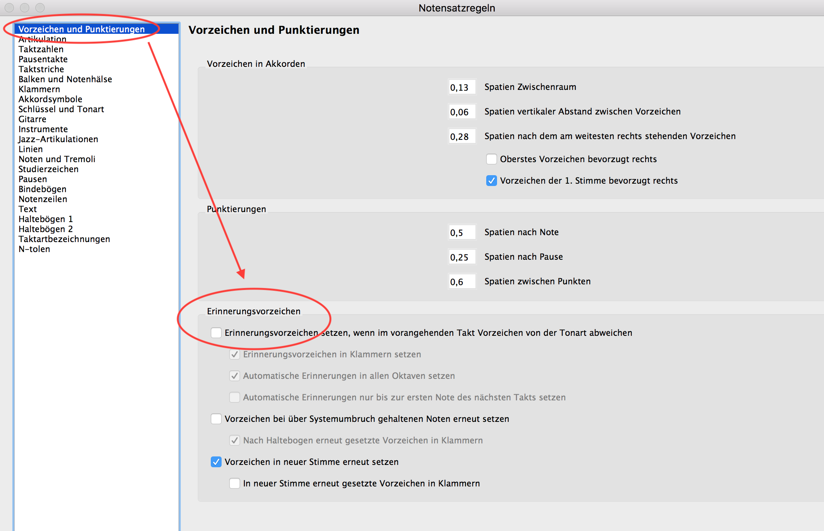
Task: Enable Oberstes Vorzeichen bevorzugt rechts checkbox
Action: click(x=492, y=159)
